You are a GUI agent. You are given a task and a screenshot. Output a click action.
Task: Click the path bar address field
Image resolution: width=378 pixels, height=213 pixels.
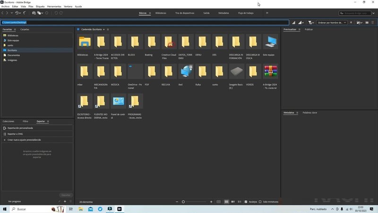(145, 22)
